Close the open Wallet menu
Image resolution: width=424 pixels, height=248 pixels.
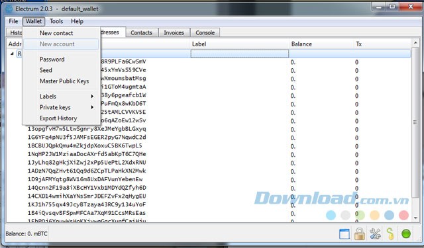34,21
